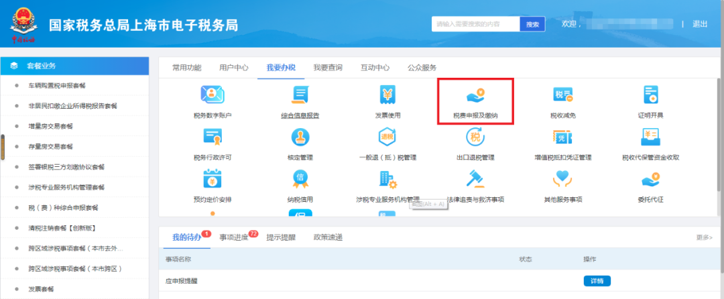Open the 证明开具 icon
724x299 pixels.
tap(650, 95)
